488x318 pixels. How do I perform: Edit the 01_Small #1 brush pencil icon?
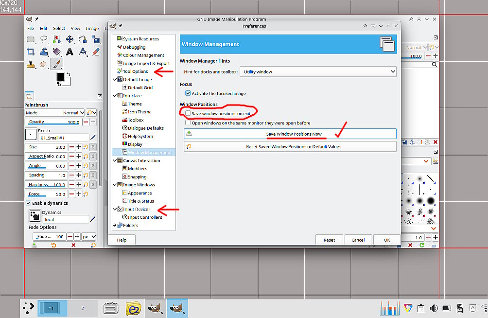click(x=93, y=137)
